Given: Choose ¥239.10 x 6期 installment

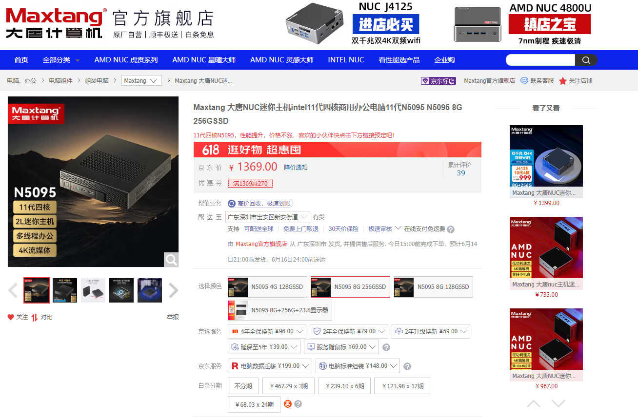Looking at the screenshot, I should coord(345,386).
